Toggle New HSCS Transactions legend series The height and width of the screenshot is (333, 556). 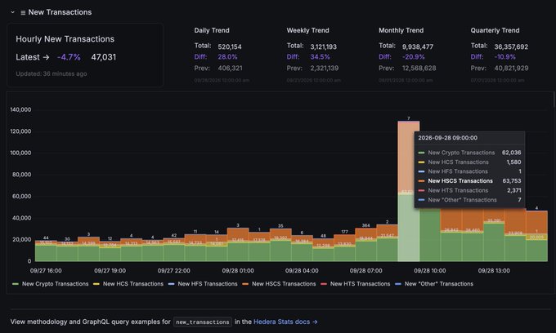point(279,284)
